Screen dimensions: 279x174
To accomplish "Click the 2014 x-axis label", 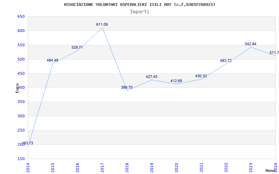I will pyautogui.click(x=28, y=167).
